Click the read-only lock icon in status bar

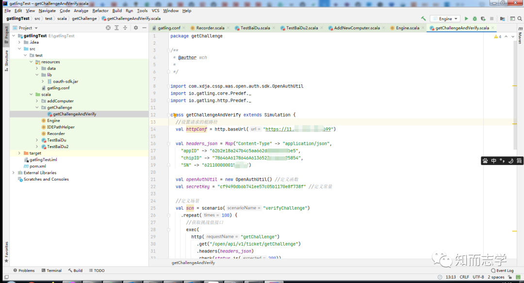(510, 277)
